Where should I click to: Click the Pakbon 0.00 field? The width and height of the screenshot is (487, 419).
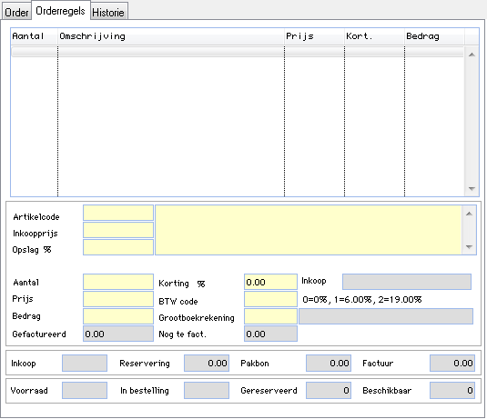[329, 364]
